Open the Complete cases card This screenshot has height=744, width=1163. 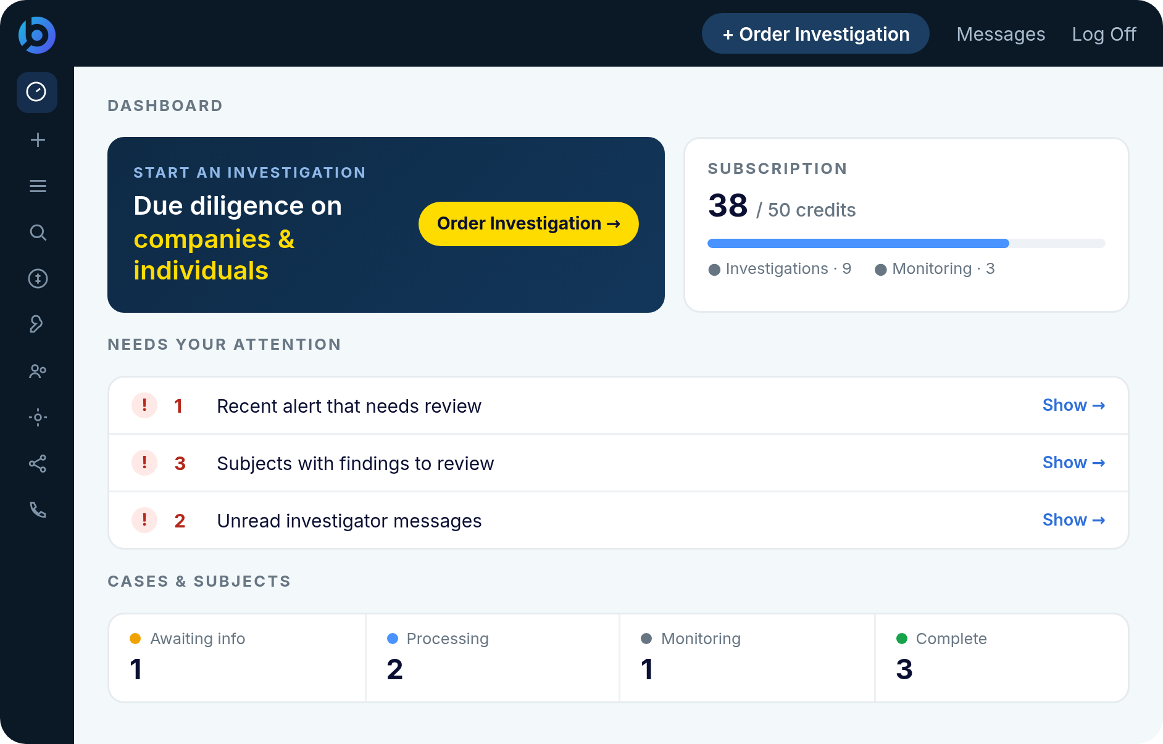[1002, 658]
